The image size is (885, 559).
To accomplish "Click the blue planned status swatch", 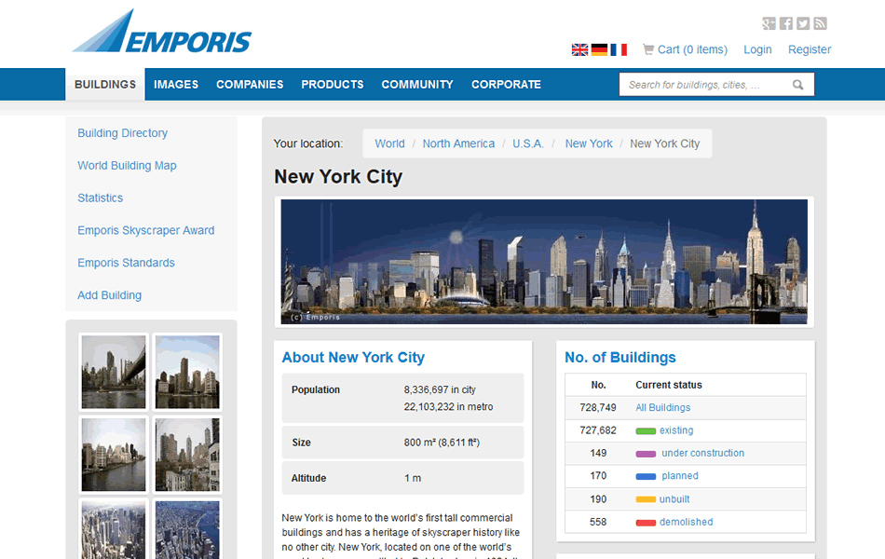I will [x=646, y=477].
